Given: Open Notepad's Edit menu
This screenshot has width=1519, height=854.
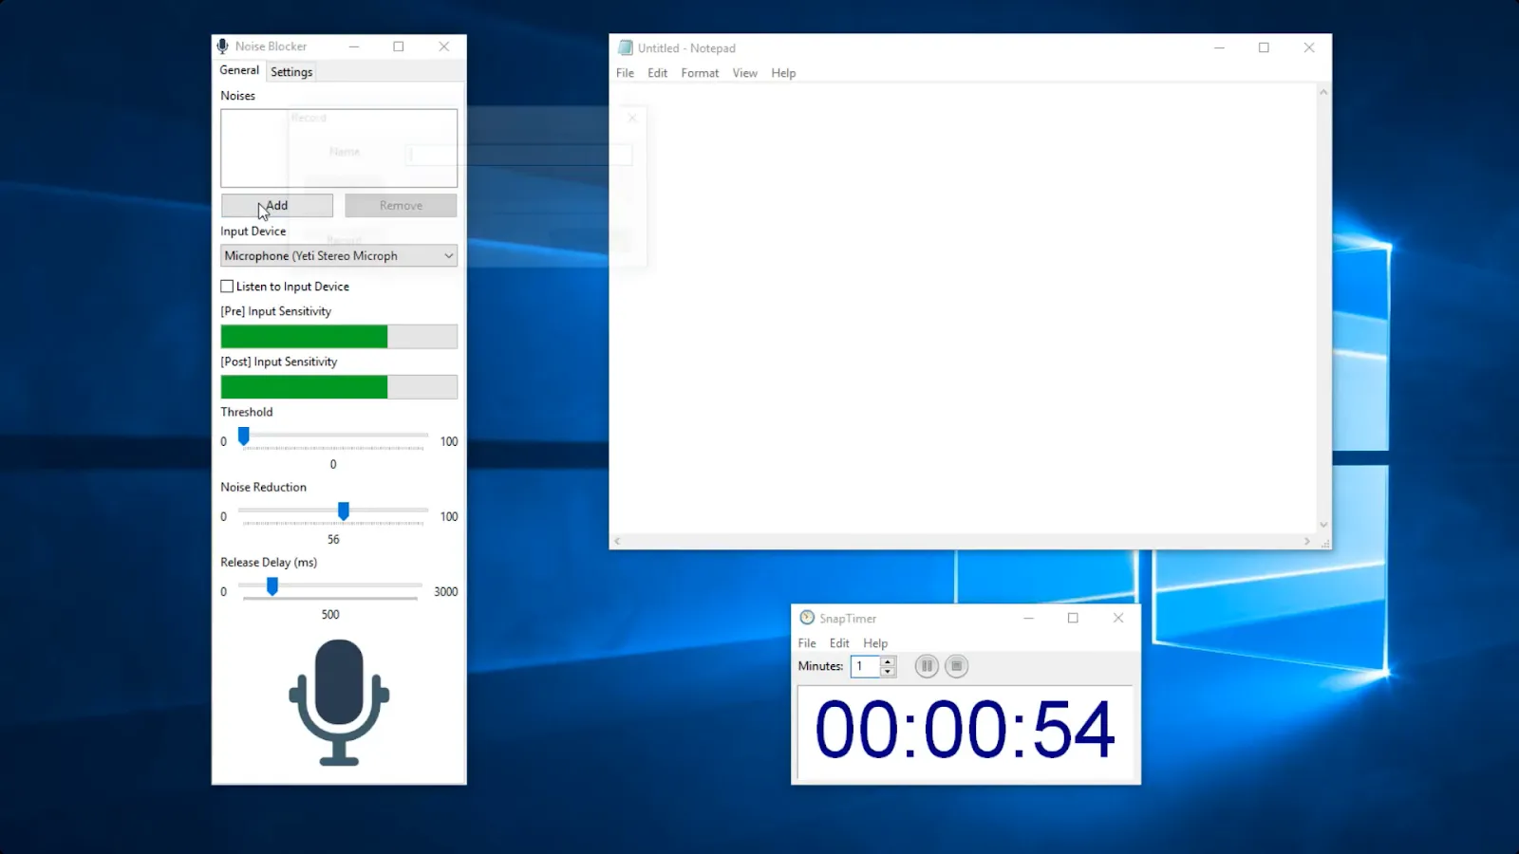Looking at the screenshot, I should [x=658, y=73].
